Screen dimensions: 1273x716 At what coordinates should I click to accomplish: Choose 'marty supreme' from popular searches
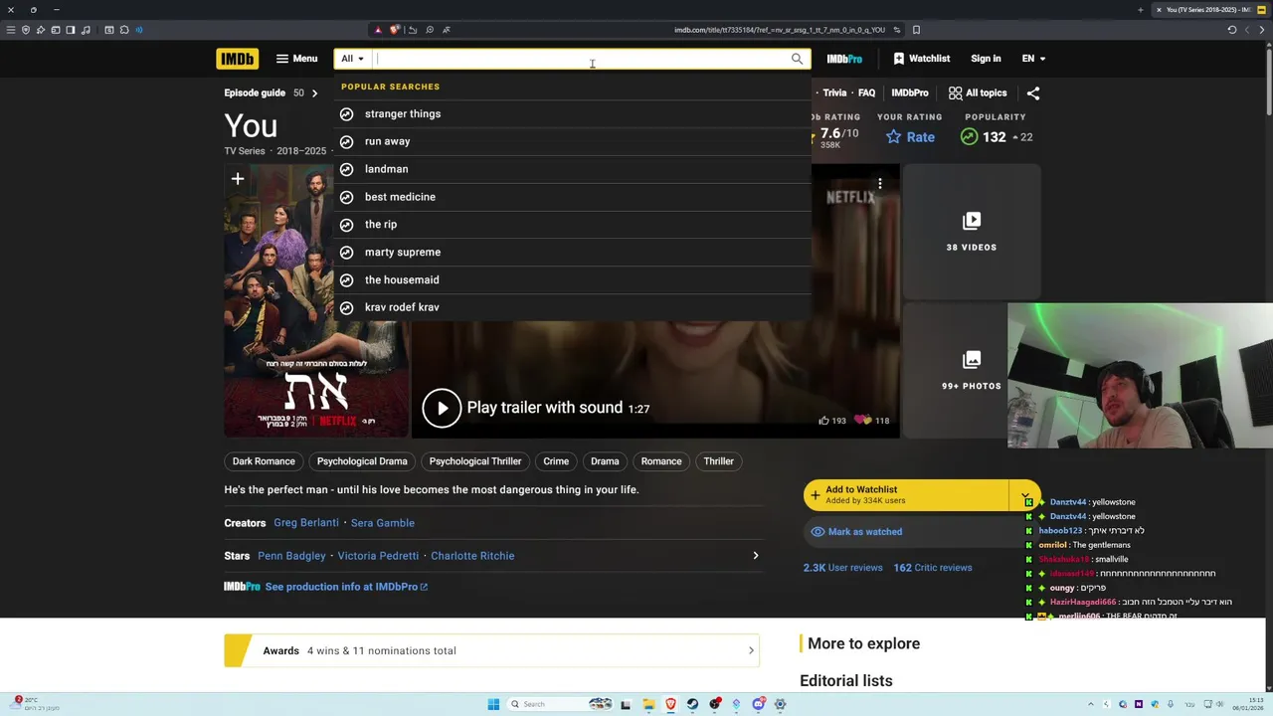pyautogui.click(x=573, y=253)
